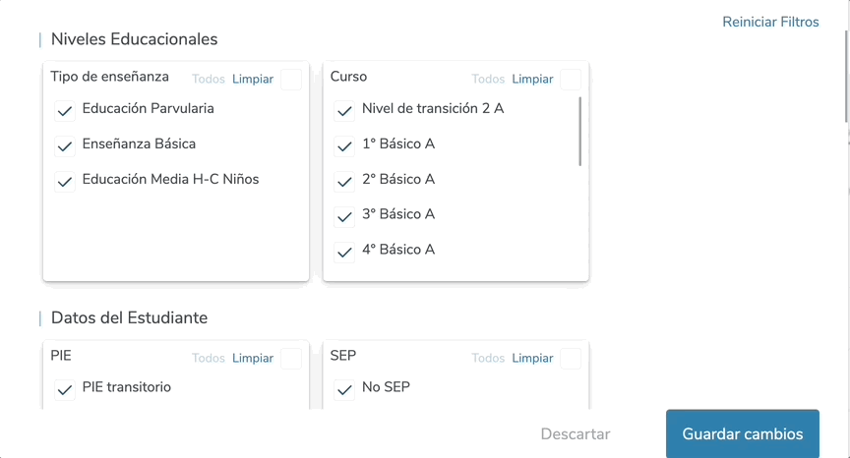Deselect the 1° Básico A course
The height and width of the screenshot is (458, 850).
(x=344, y=146)
